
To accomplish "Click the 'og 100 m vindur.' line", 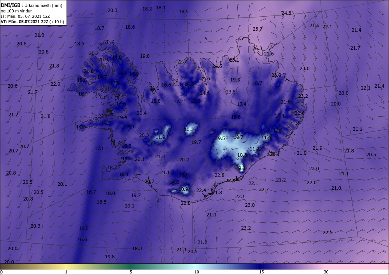I will pos(17,11).
